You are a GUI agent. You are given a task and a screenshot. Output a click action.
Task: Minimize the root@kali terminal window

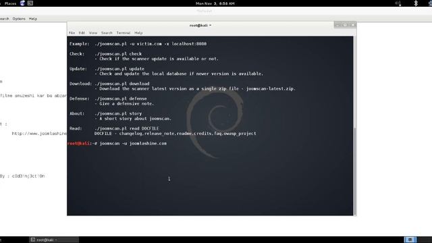tap(338, 25)
